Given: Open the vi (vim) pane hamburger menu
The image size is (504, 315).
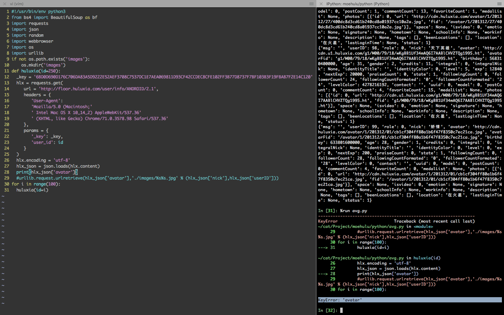Looking at the screenshot, I should [x=311, y=4].
